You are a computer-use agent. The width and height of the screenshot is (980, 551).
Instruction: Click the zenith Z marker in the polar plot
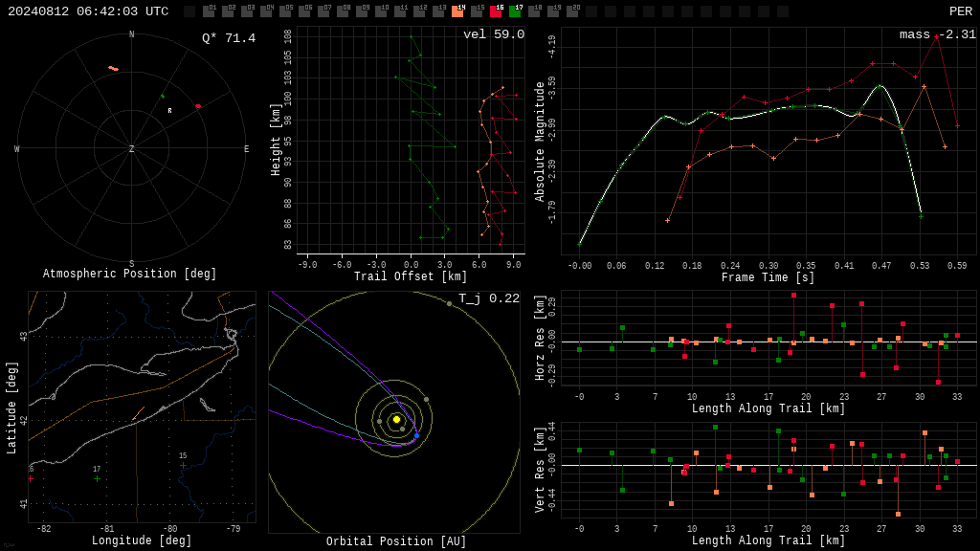click(x=131, y=148)
